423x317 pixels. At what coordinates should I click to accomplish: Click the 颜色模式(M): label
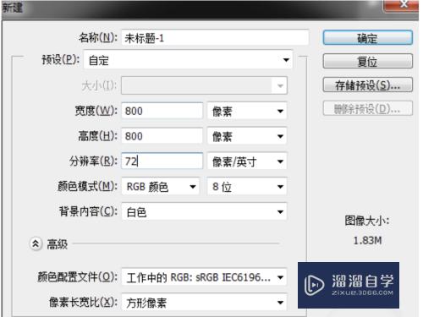87,186
